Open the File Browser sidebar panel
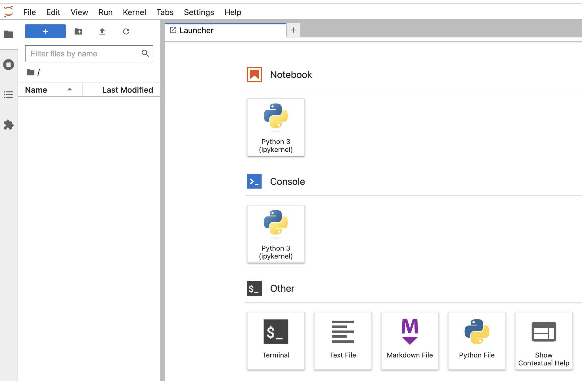Viewport: 582px width, 381px height. [9, 34]
